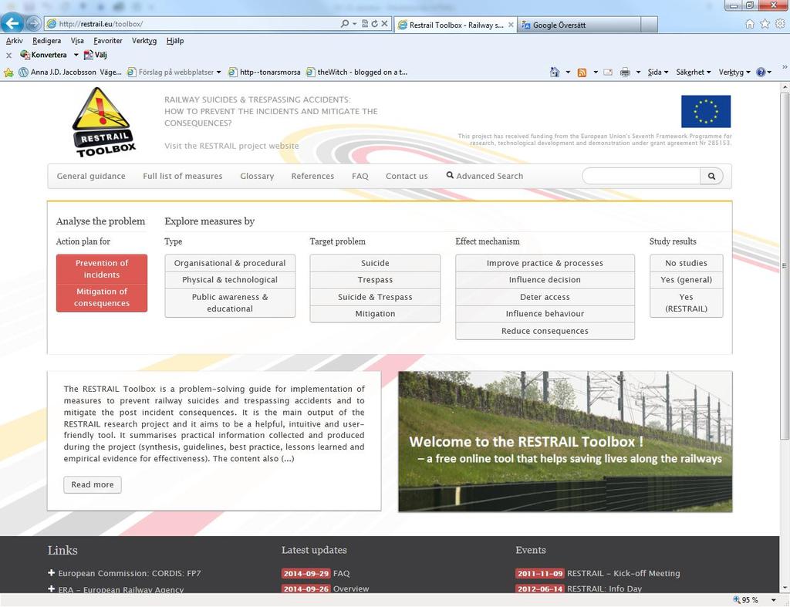This screenshot has width=790, height=607.
Task: Close the Restrail Toolbox tab
Action: tap(511, 25)
